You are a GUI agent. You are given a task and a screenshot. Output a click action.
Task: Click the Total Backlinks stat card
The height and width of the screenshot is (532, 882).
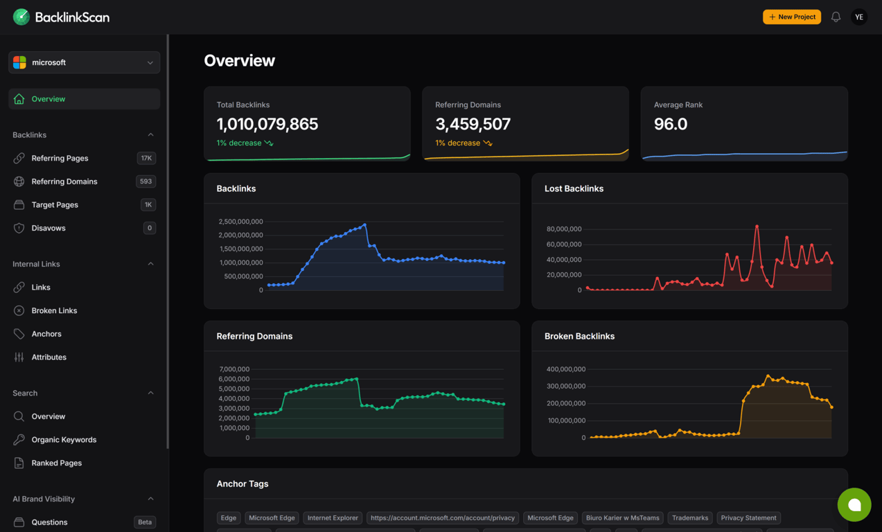click(307, 123)
